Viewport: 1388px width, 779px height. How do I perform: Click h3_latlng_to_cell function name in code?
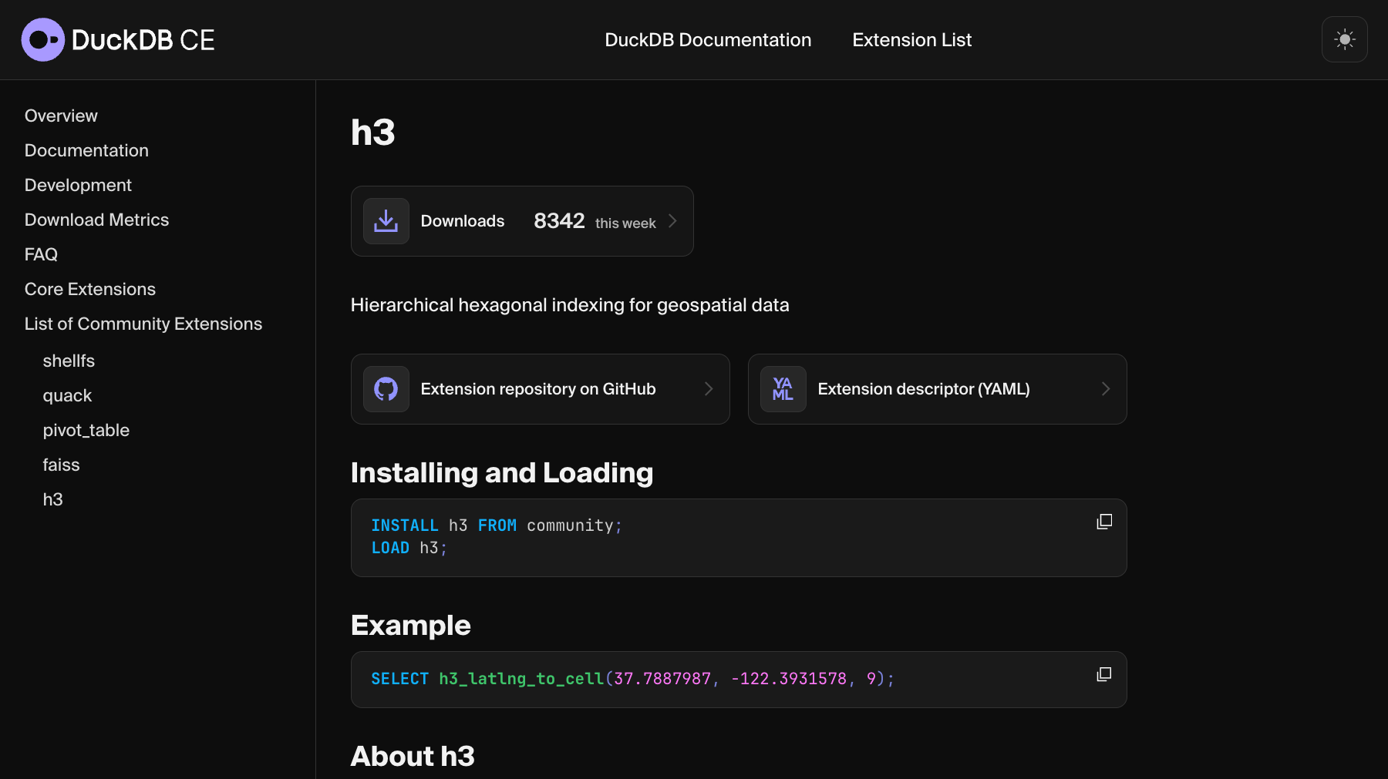point(521,679)
